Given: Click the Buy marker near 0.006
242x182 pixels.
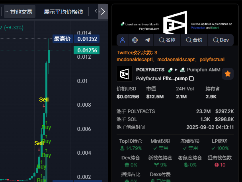Looking at the screenshot, I should [46, 127].
